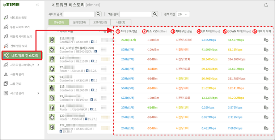
Task: Click 44.557Mbps download value
Action: 236,40
